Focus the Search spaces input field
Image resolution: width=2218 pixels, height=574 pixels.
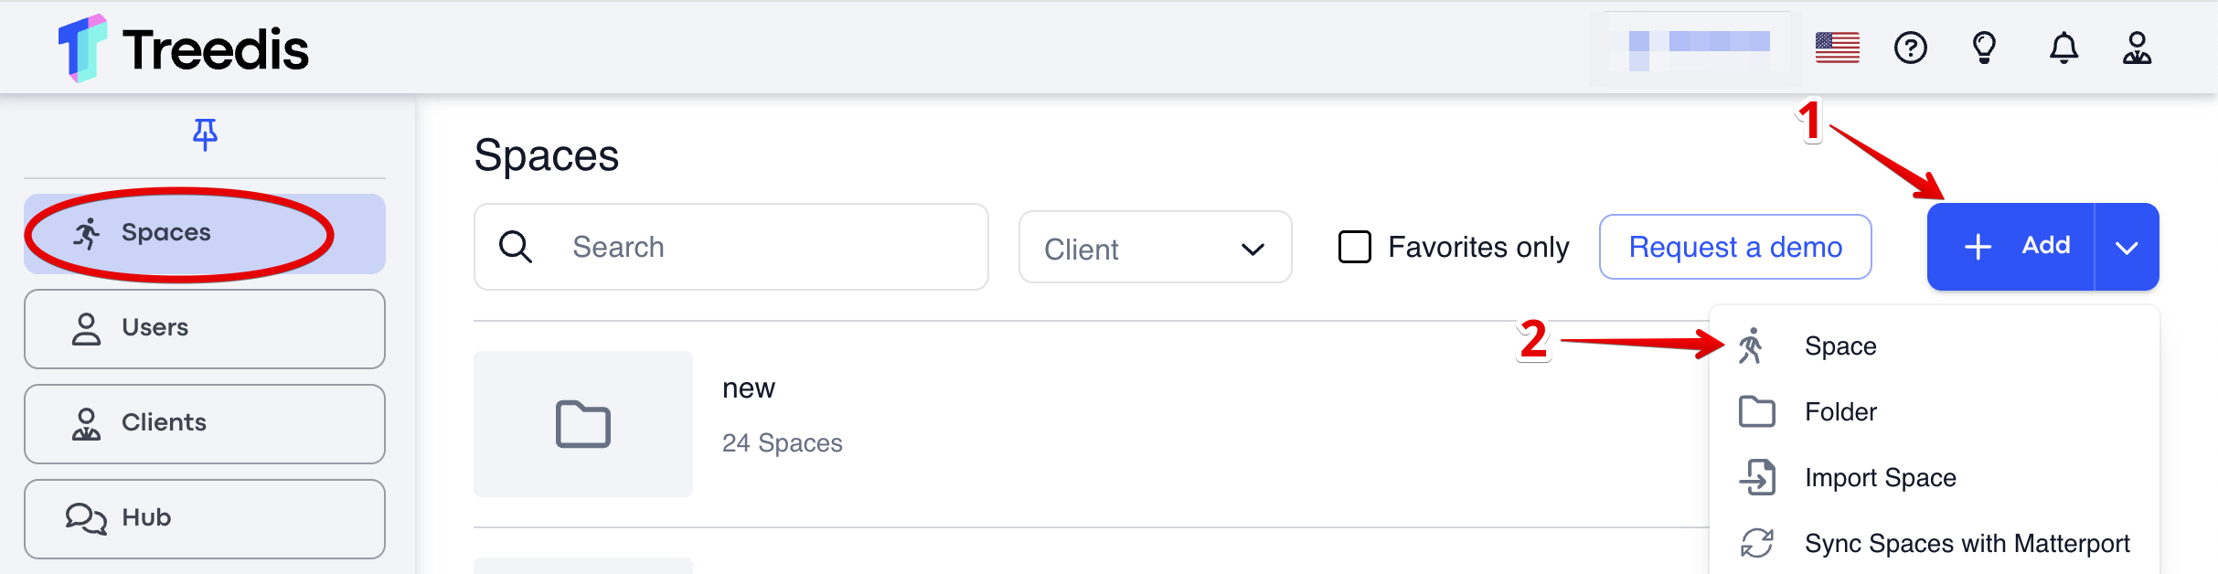pyautogui.click(x=731, y=247)
